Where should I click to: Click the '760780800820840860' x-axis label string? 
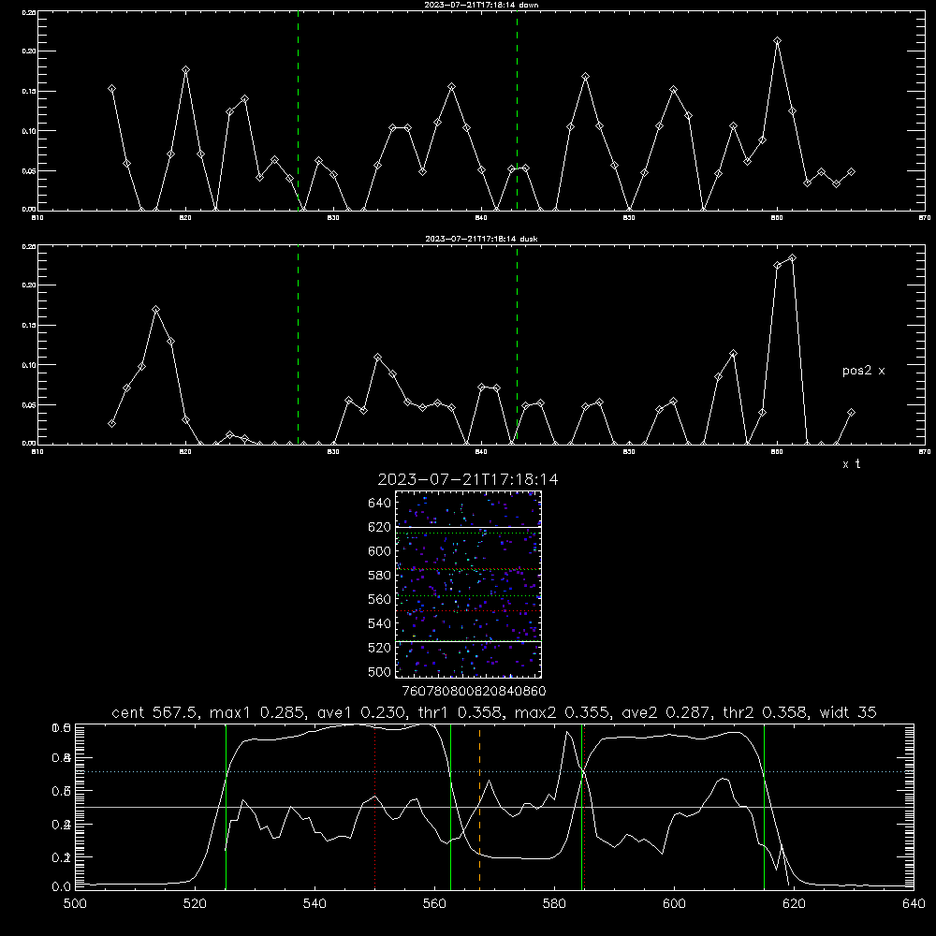point(474,692)
